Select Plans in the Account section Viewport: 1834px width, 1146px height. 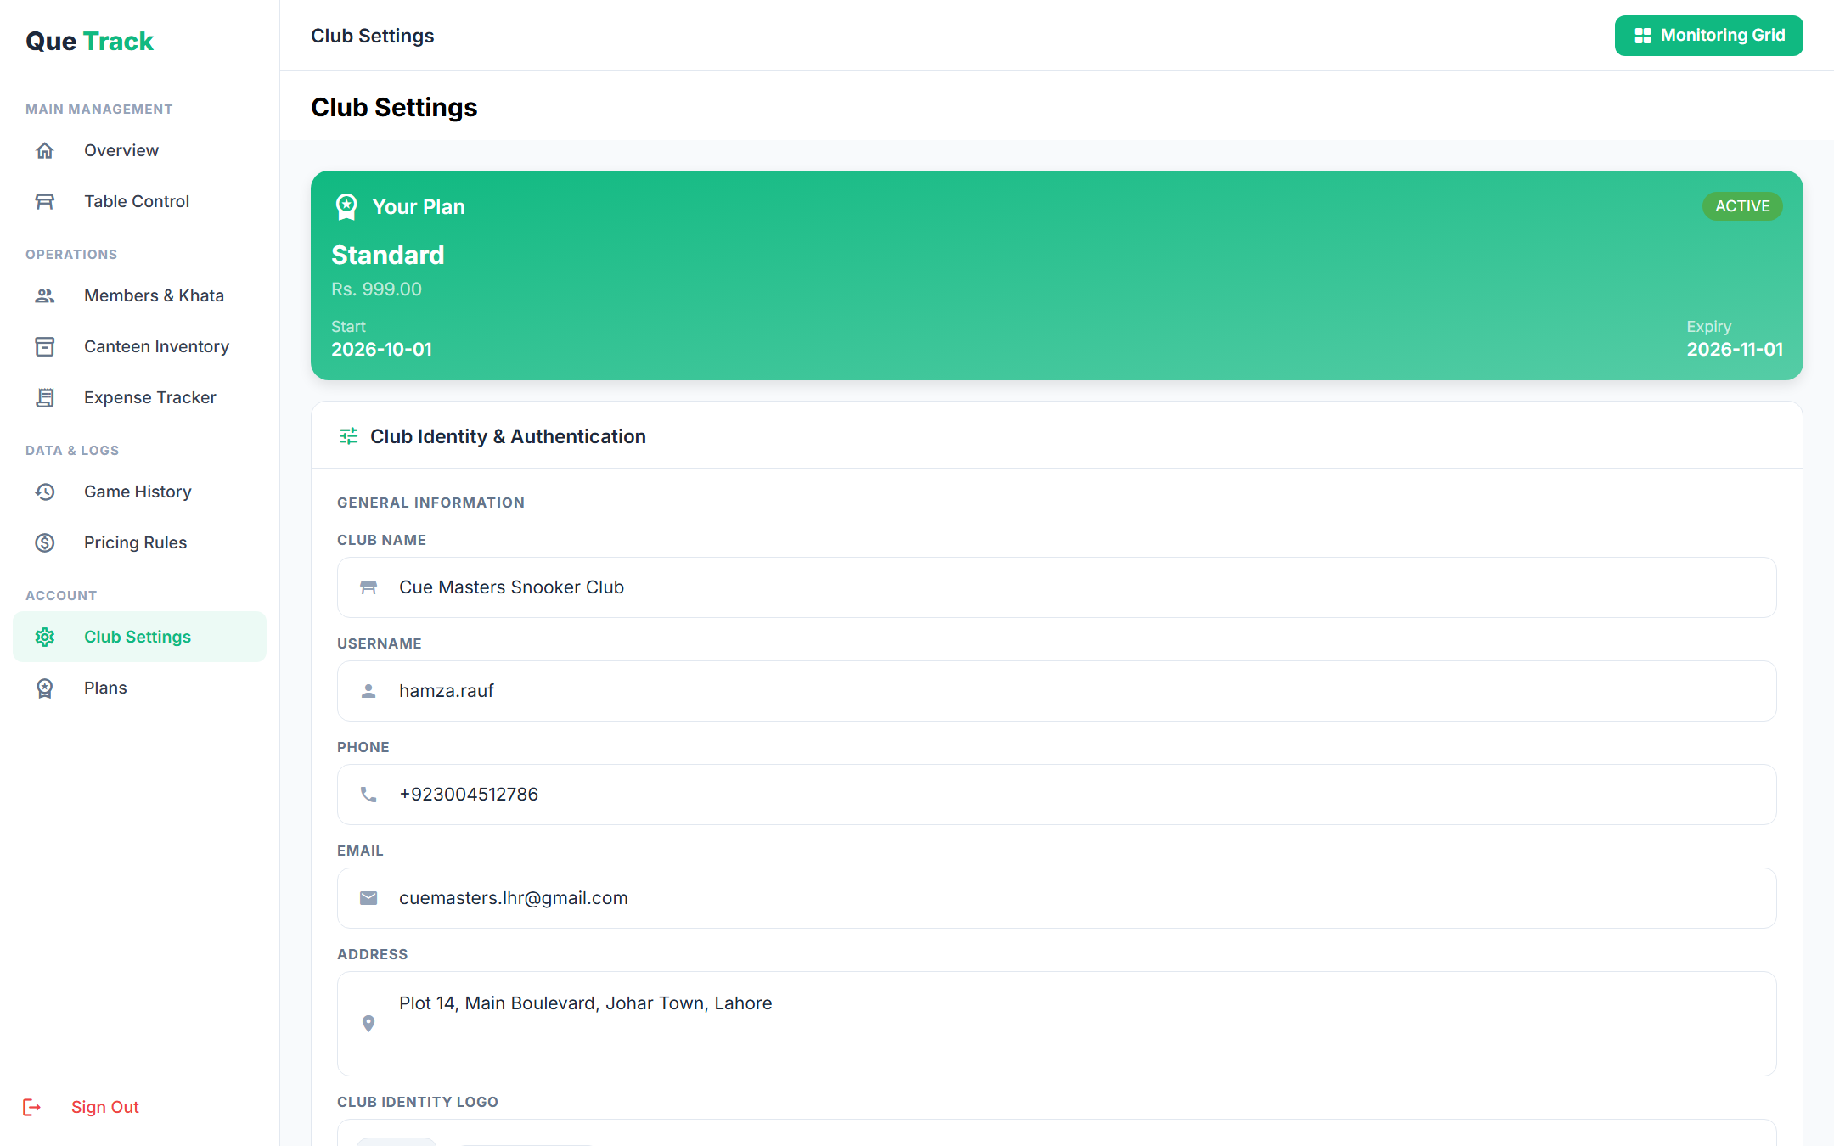(x=139, y=688)
